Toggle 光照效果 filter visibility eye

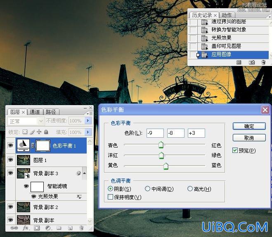pos(34,197)
